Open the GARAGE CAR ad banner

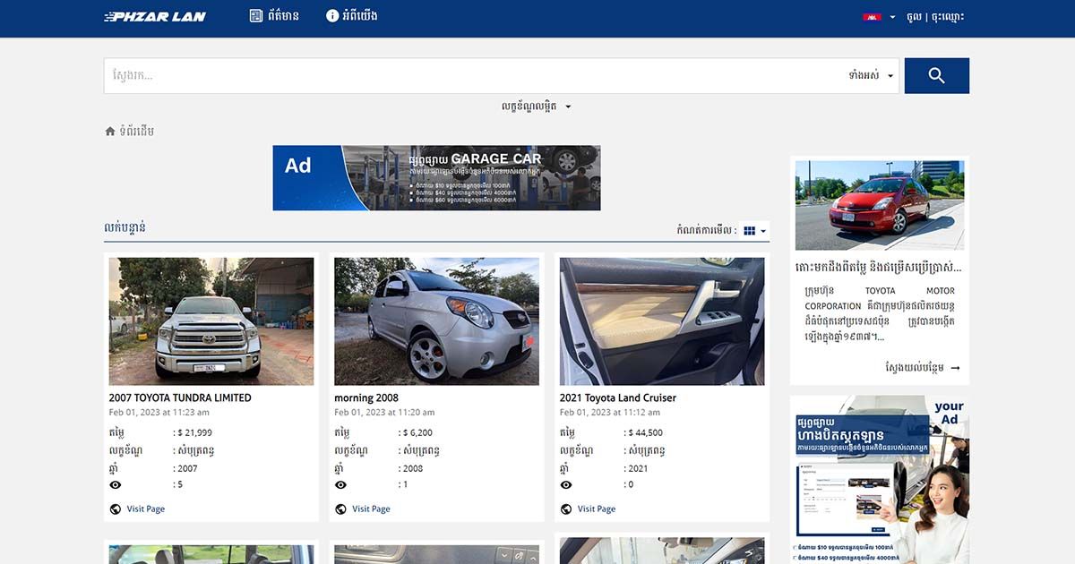436,178
